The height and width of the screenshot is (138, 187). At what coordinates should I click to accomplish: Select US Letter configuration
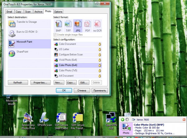pyautogui.click(x=78, y=49)
